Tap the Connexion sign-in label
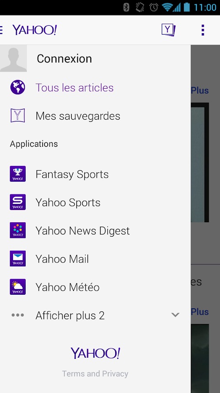 pyautogui.click(x=64, y=59)
